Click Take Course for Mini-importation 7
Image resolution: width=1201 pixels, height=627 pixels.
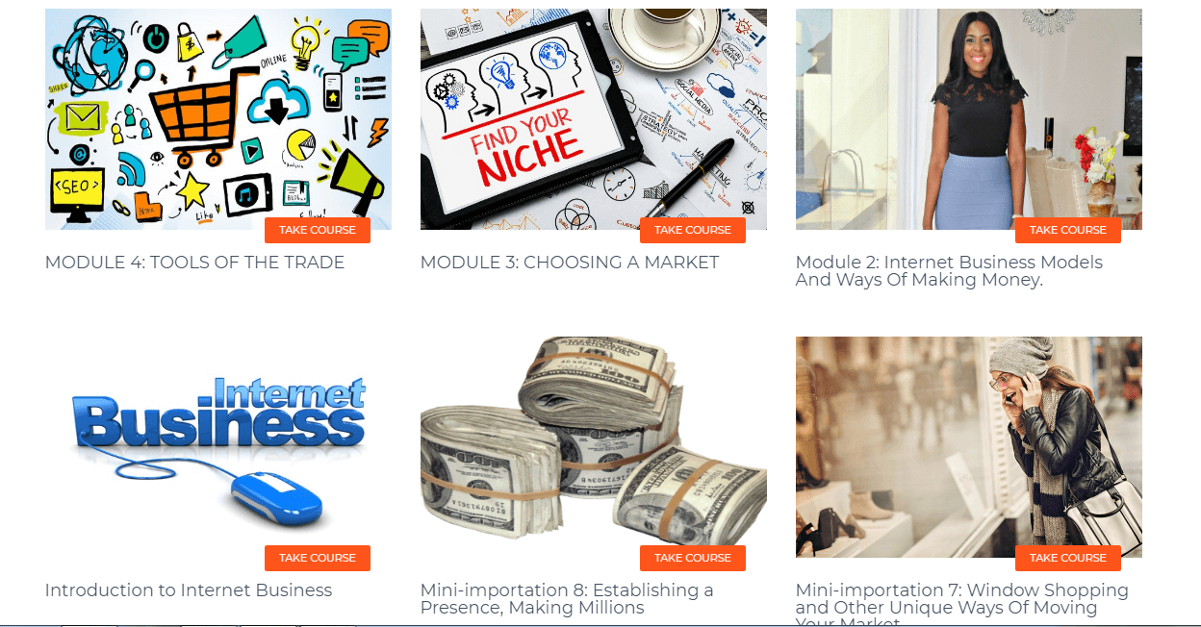click(x=1068, y=559)
